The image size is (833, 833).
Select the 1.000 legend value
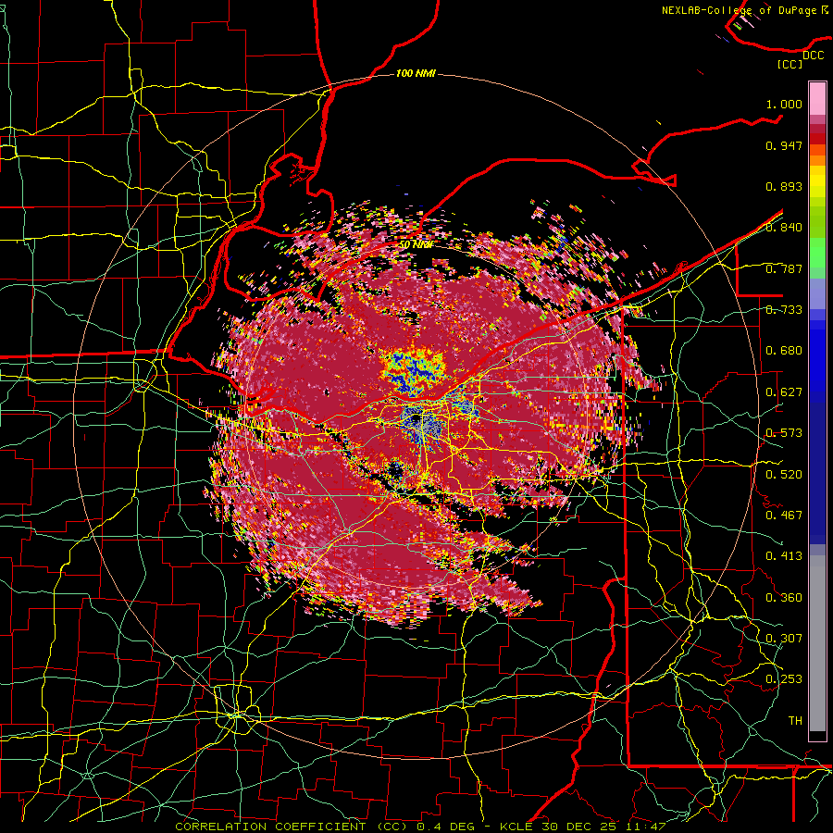click(784, 104)
